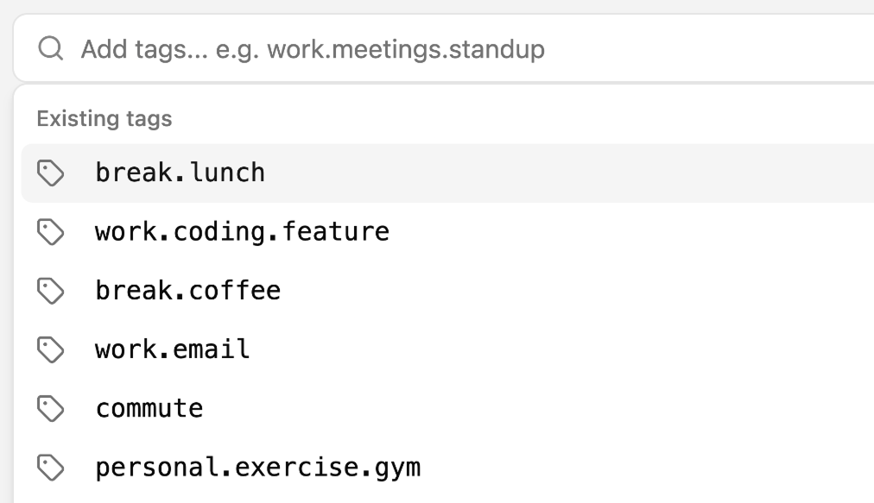The image size is (874, 503).
Task: Click the tag icon beside personal.exercise.gym
Action: (51, 467)
